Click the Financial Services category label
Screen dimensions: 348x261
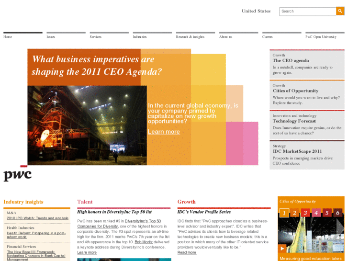coord(22,247)
